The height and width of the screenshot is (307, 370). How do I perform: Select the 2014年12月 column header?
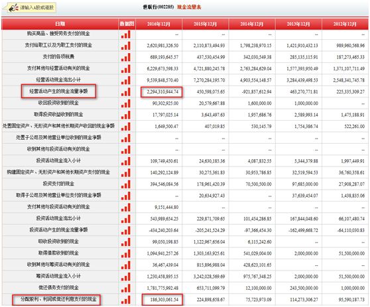[252, 24]
